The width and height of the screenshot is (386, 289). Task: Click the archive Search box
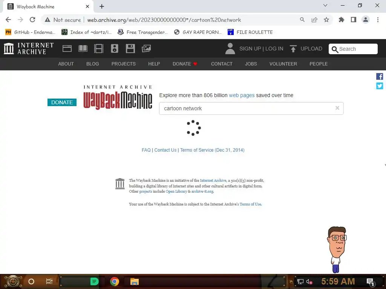[353, 49]
